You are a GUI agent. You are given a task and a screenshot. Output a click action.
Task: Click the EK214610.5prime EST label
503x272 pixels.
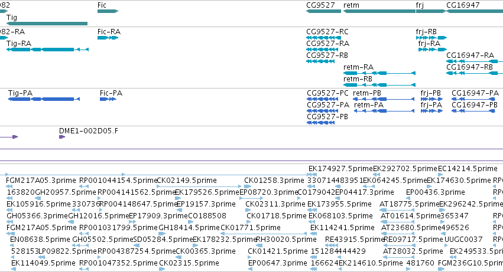[x=371, y=263]
